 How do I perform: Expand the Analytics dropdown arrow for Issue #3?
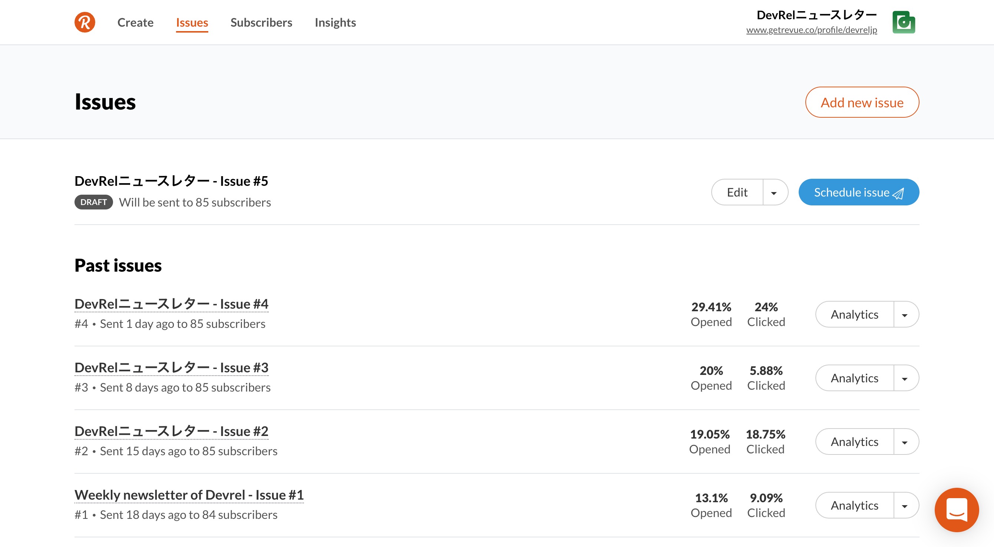point(904,378)
